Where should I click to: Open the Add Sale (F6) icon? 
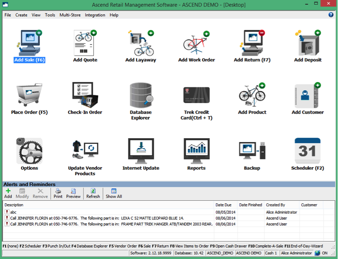pyautogui.click(x=29, y=43)
